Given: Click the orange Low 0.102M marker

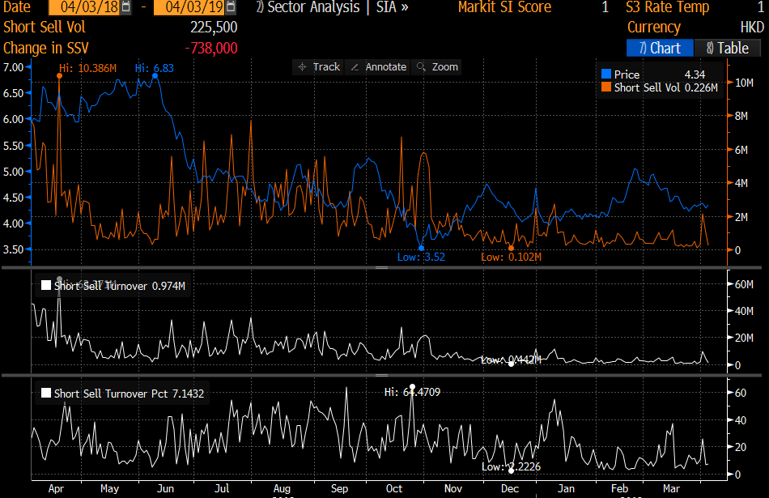Looking at the screenshot, I should pos(511,248).
